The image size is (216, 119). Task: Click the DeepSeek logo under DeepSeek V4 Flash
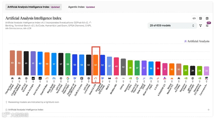tap(103, 78)
